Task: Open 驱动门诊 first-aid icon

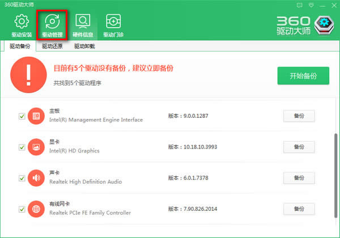Action: (x=113, y=21)
